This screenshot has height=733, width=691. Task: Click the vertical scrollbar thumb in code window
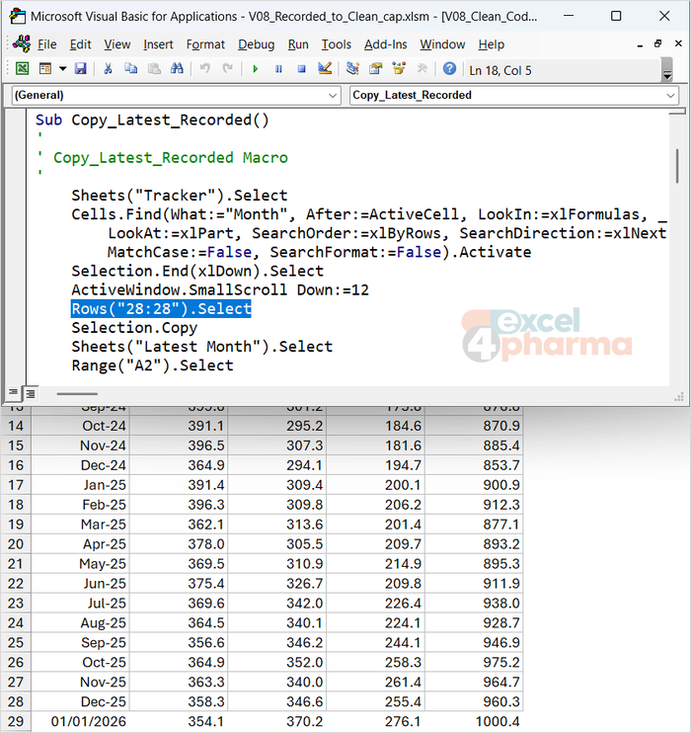(x=677, y=166)
